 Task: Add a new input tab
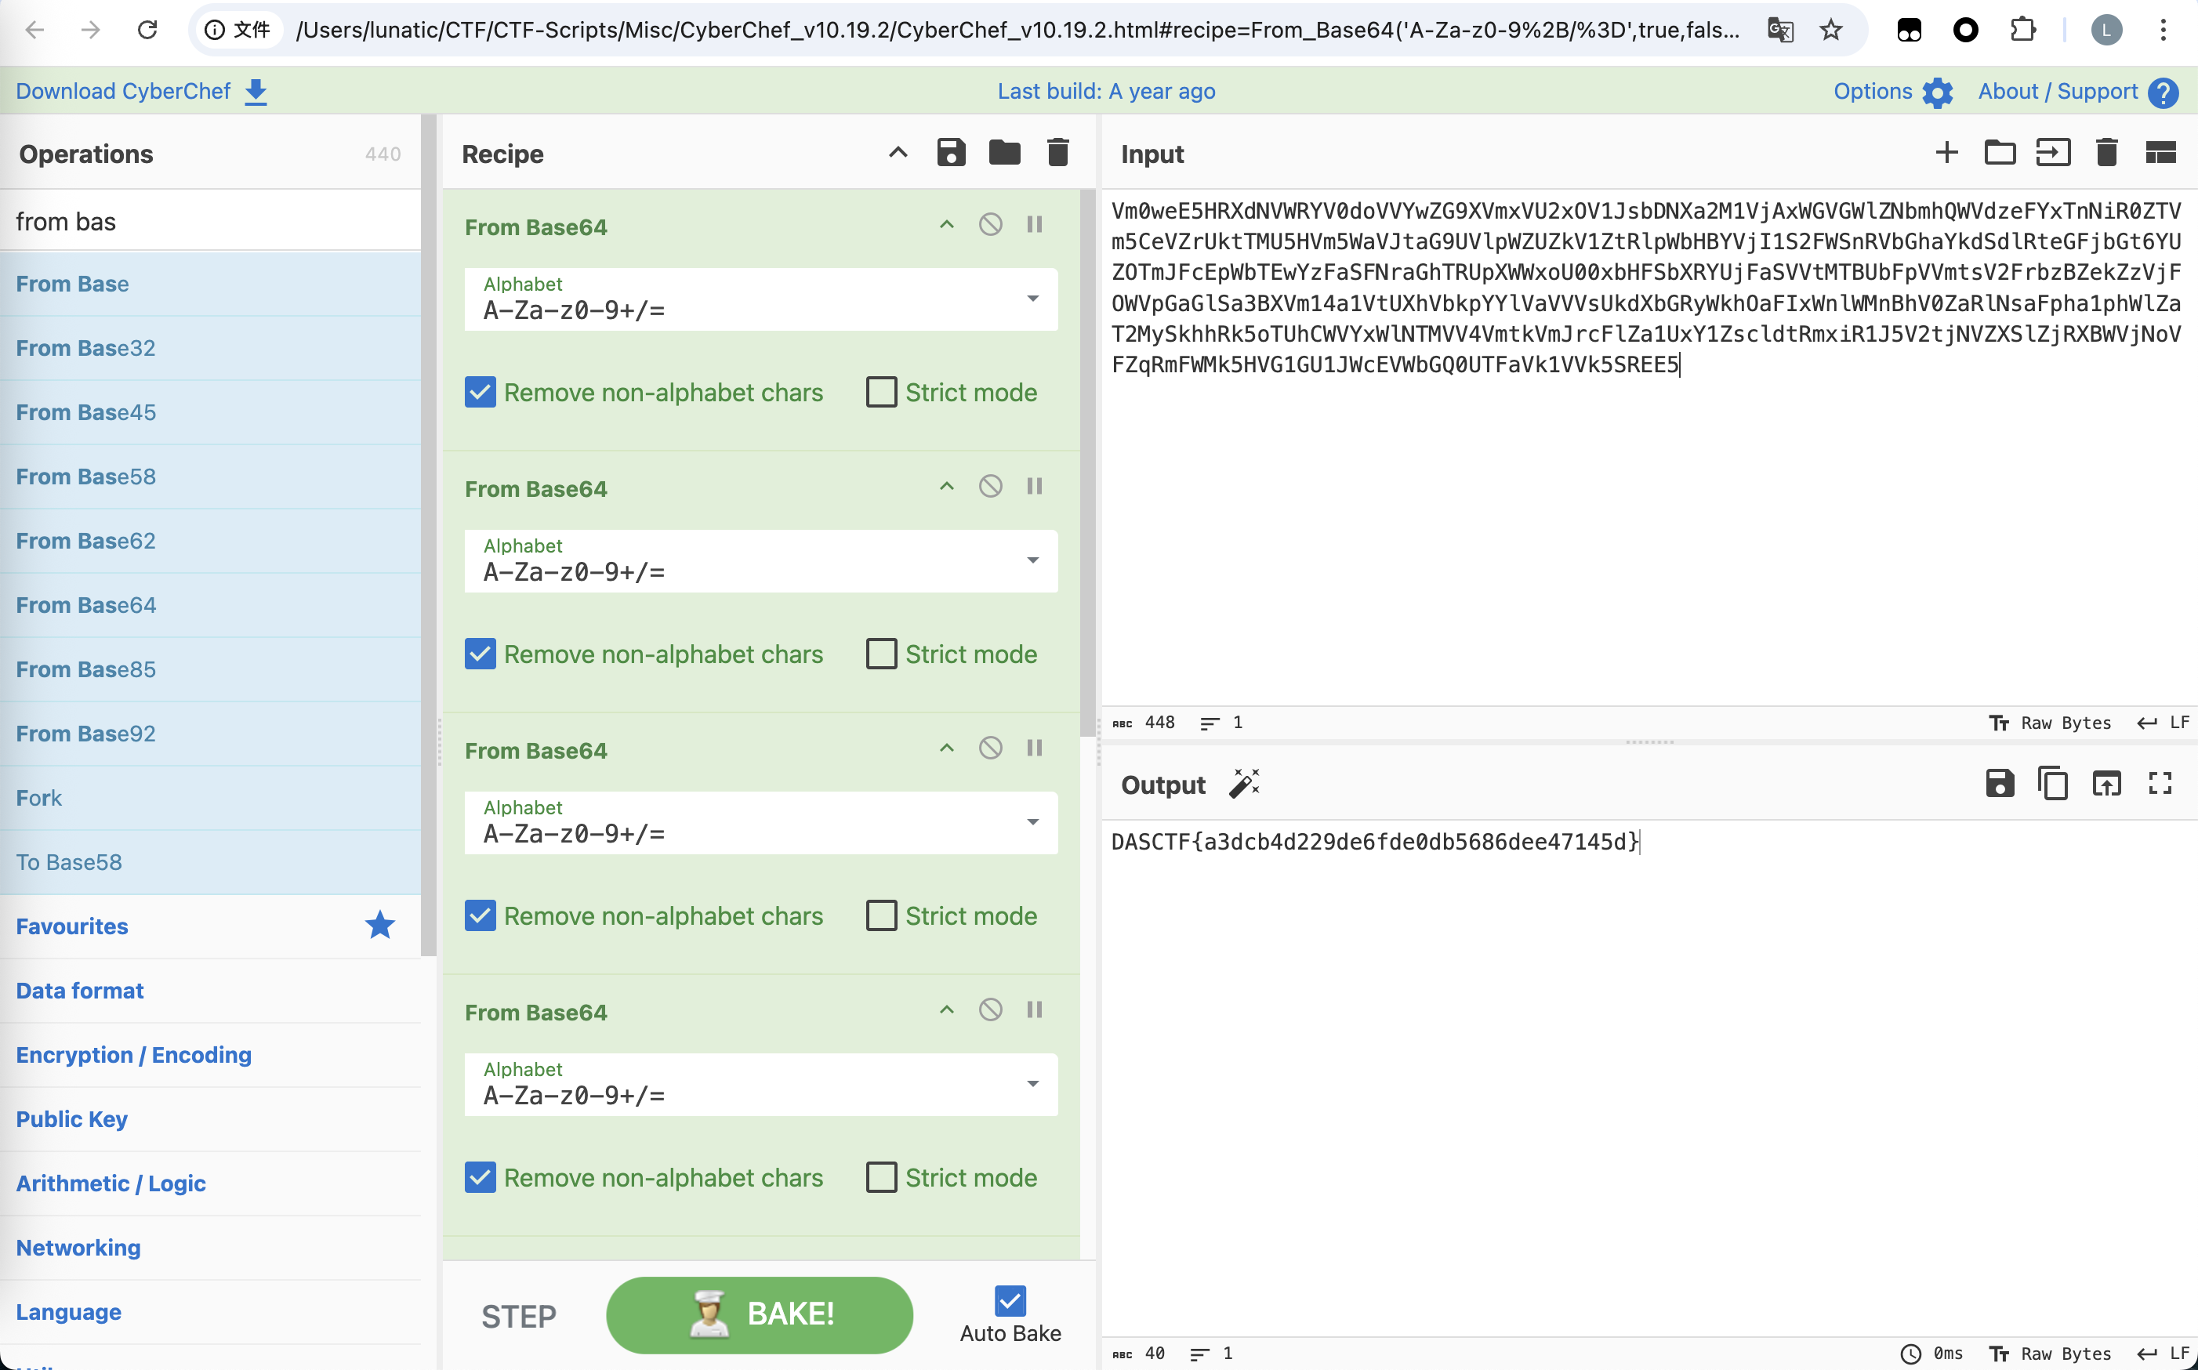[1946, 152]
